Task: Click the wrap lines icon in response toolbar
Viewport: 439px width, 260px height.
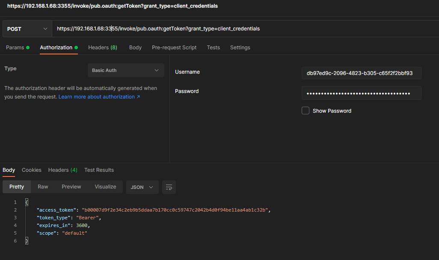Action: click(x=169, y=187)
